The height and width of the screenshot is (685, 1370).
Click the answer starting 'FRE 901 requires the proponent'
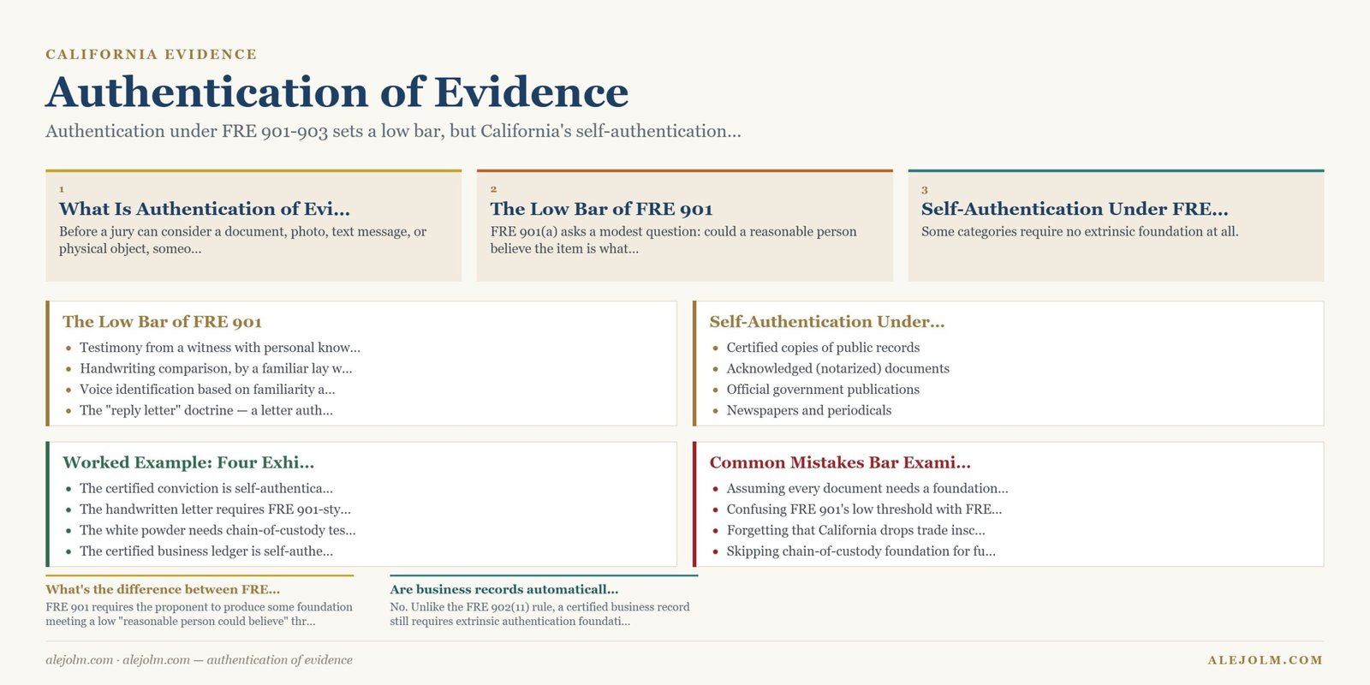[199, 614]
